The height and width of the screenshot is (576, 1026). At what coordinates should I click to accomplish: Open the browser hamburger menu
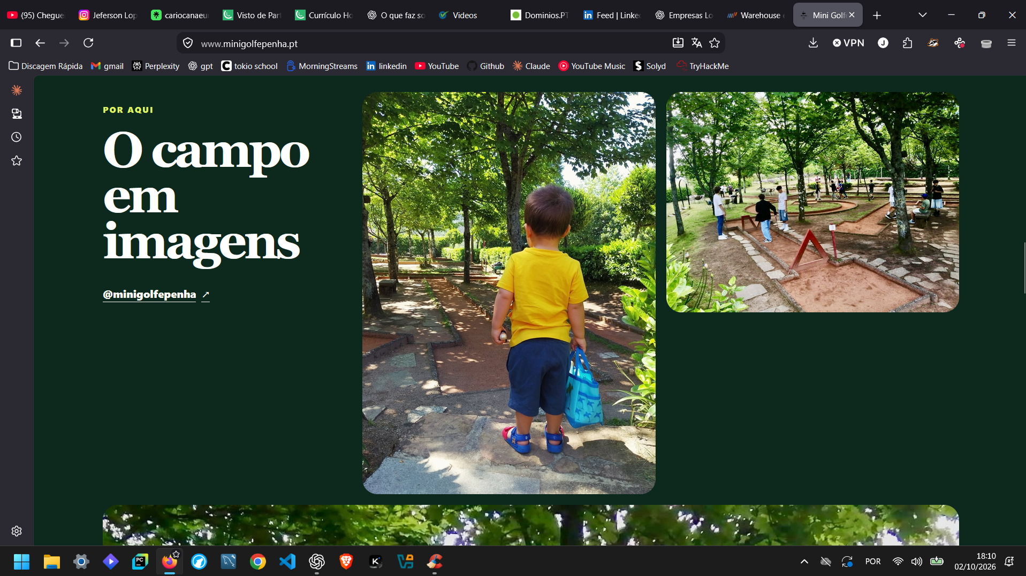pos(1011,43)
